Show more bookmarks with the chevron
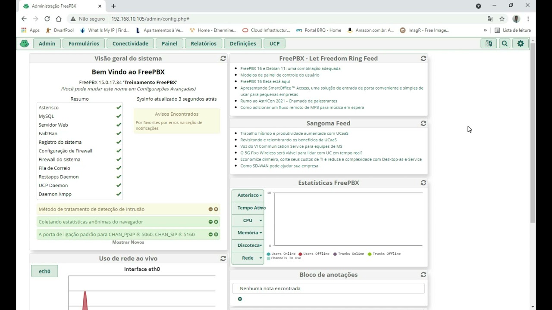Image resolution: width=552 pixels, height=310 pixels. click(x=485, y=30)
